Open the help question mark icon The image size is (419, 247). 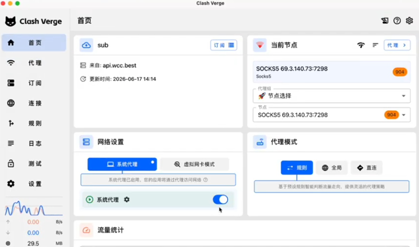pyautogui.click(x=397, y=20)
